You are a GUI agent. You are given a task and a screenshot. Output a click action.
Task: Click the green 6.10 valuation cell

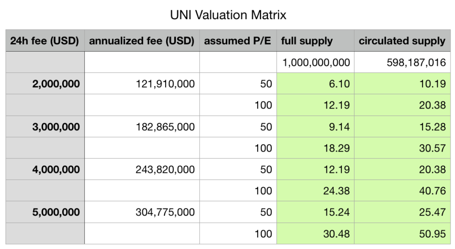pyautogui.click(x=315, y=84)
